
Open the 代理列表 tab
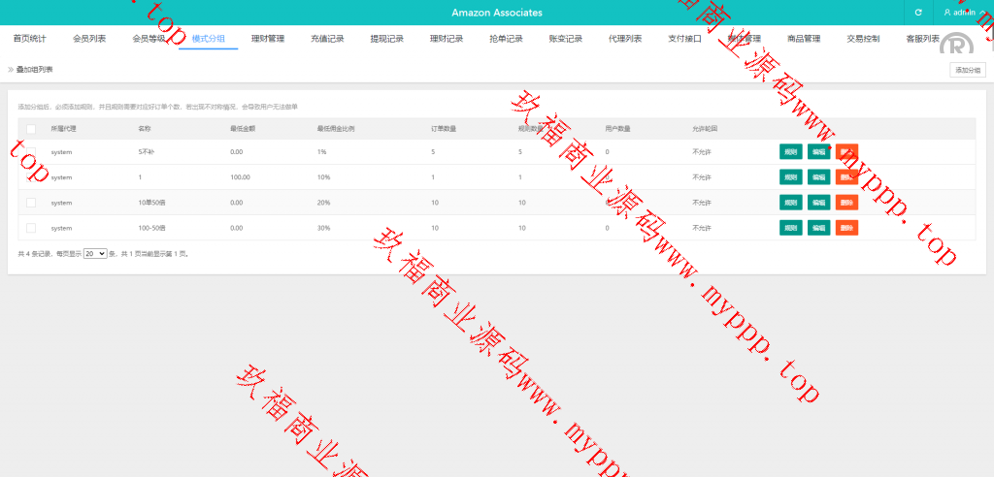pos(625,39)
